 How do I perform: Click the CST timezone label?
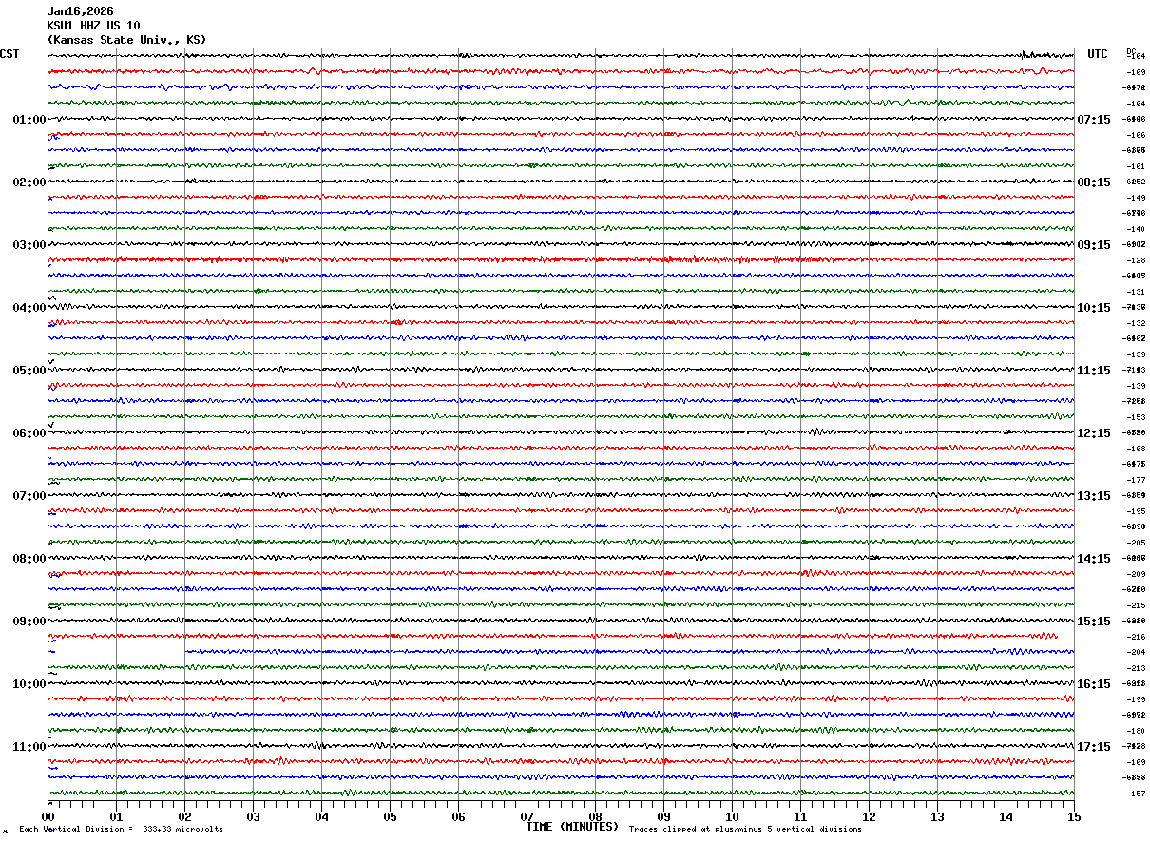tap(10, 54)
